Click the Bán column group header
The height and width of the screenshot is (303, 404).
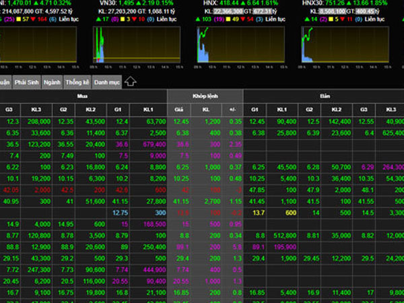pyautogui.click(x=325, y=96)
